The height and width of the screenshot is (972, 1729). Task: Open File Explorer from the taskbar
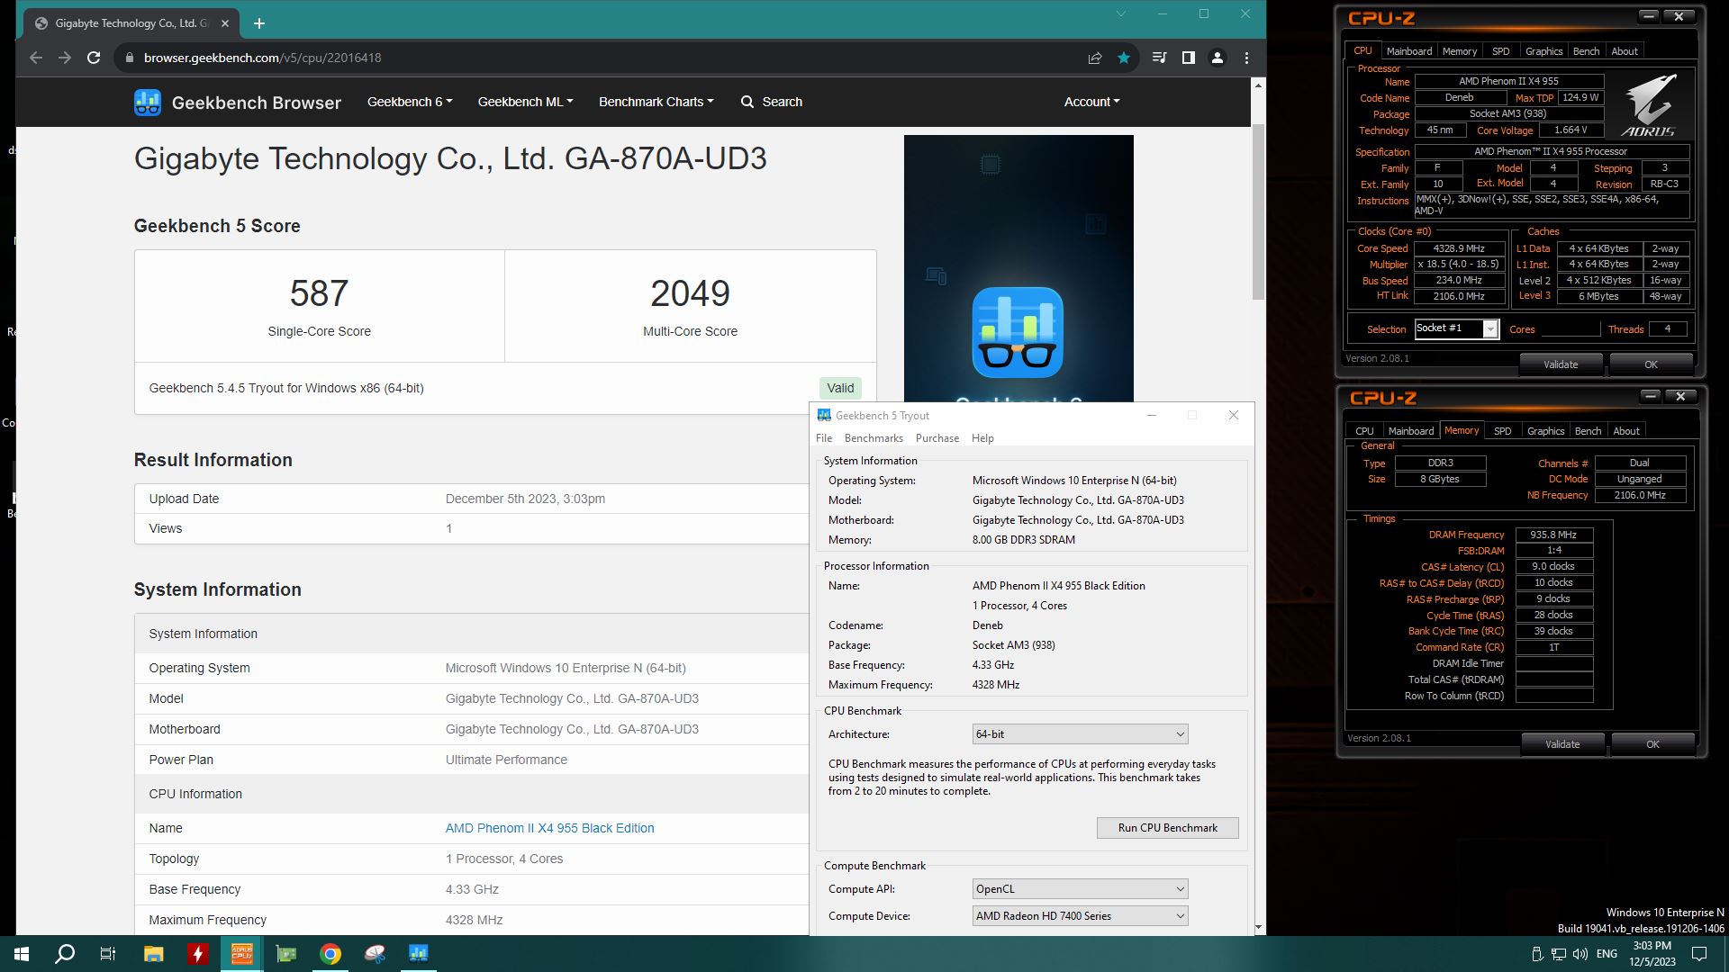[x=154, y=954]
